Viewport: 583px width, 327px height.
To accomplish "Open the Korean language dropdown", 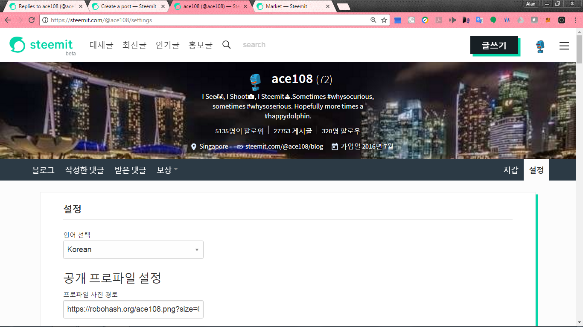I will (x=133, y=250).
